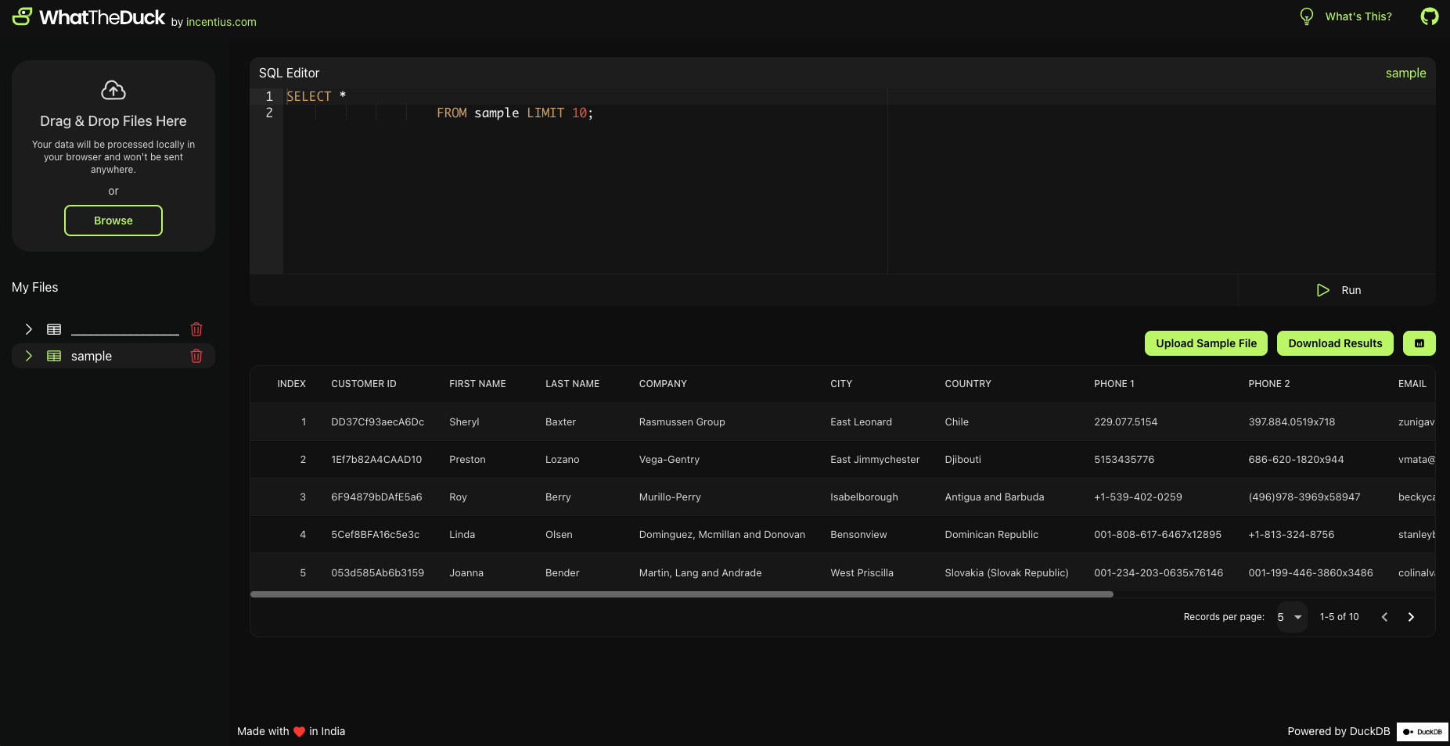Click the Powered by DuckDB text
Viewport: 1450px width, 746px height.
tap(1339, 732)
